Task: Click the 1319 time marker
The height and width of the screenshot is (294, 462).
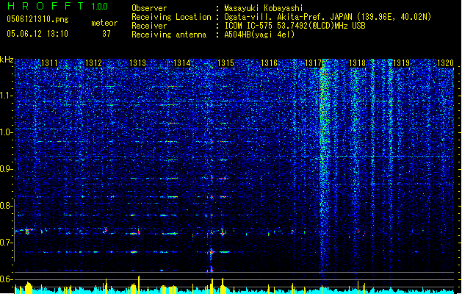Action: point(401,63)
